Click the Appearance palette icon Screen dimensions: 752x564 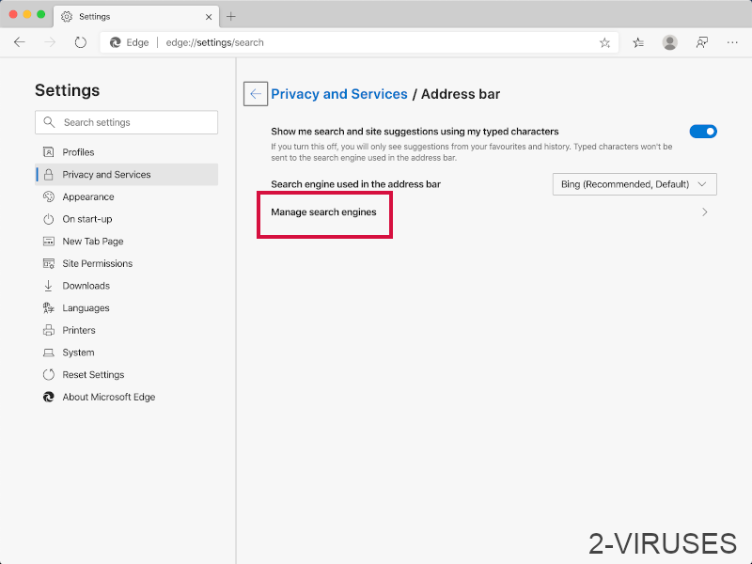click(49, 196)
